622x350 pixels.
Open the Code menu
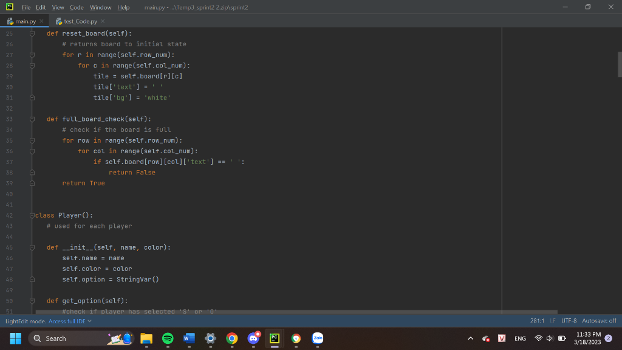pyautogui.click(x=77, y=7)
